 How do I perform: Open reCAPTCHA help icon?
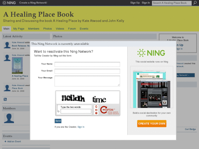click(96, 113)
